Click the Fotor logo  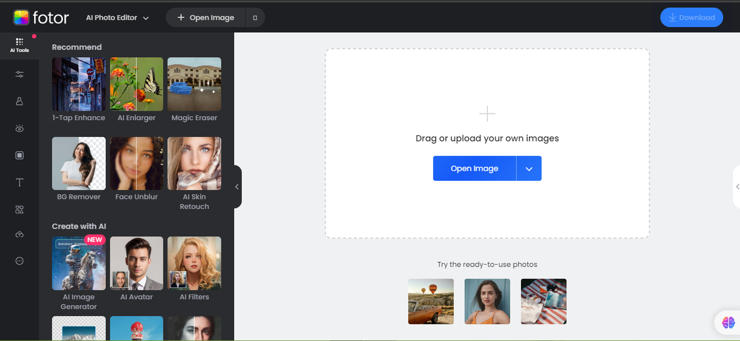point(41,17)
